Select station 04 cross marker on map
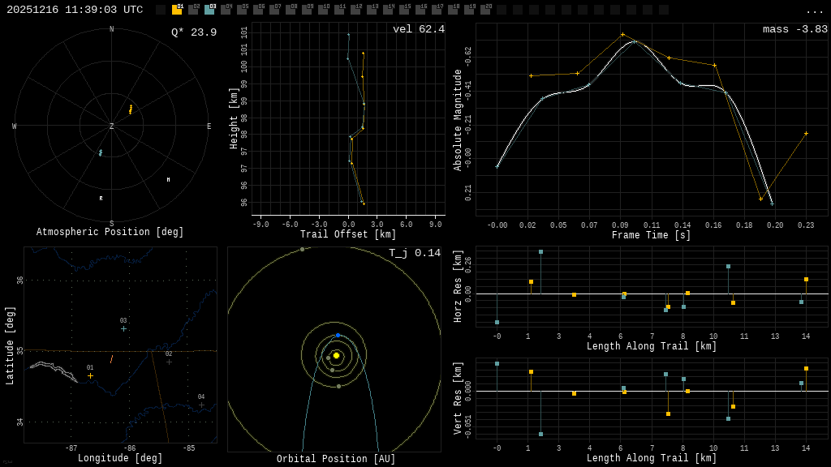Image resolution: width=831 pixels, height=467 pixels. click(x=201, y=405)
